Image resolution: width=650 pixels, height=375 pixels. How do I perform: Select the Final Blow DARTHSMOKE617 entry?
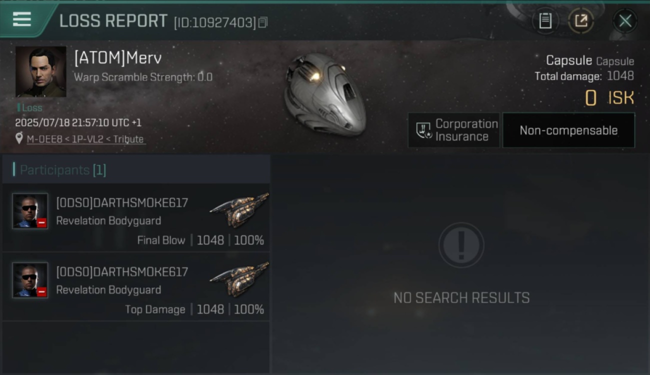tap(136, 217)
